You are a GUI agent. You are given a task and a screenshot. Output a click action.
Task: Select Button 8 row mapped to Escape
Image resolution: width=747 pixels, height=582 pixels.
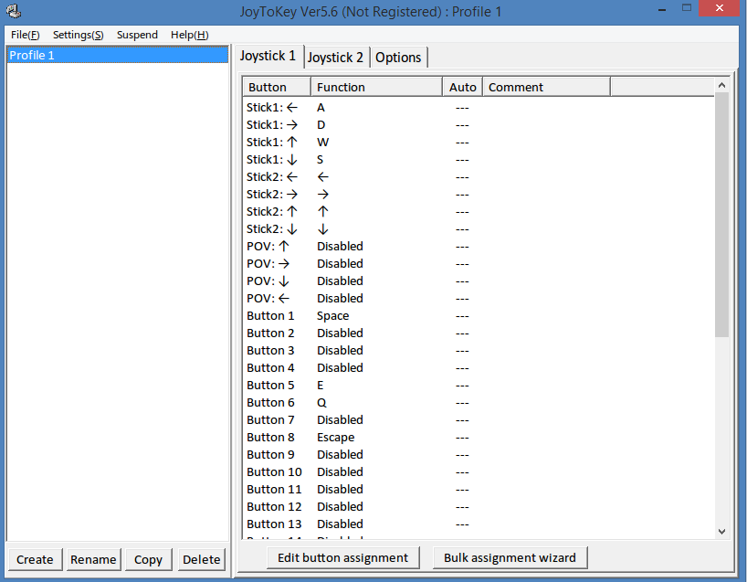(x=479, y=437)
